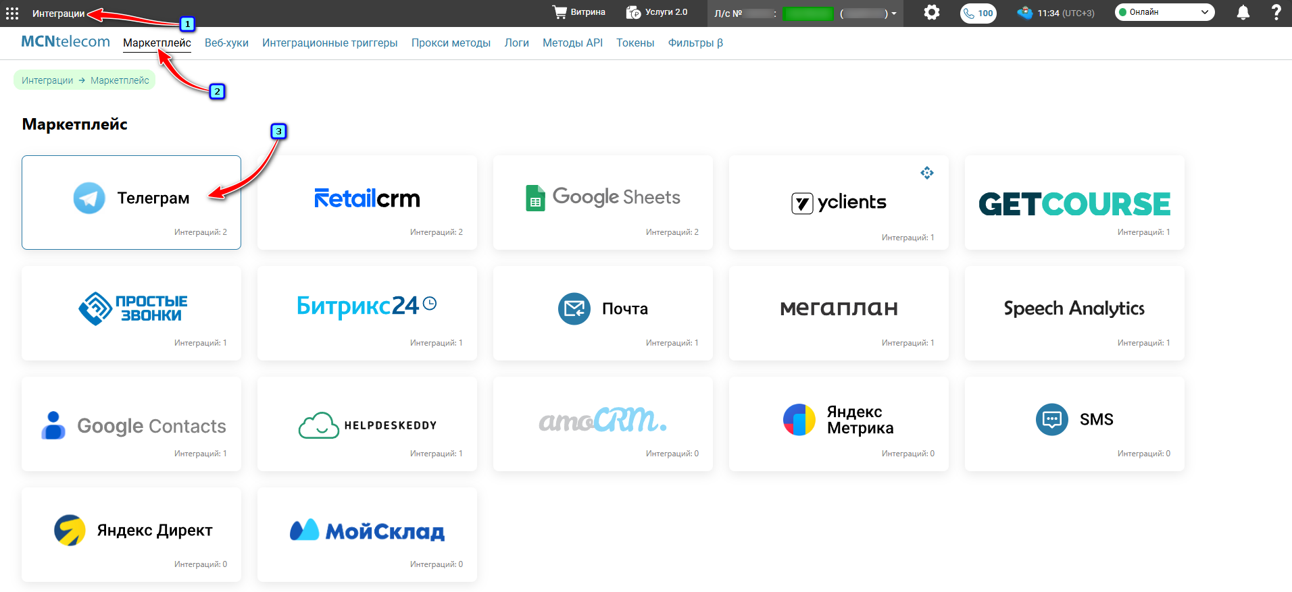This screenshot has width=1292, height=592.
Task: Click the Услуги 2.0 label
Action: 666,12
